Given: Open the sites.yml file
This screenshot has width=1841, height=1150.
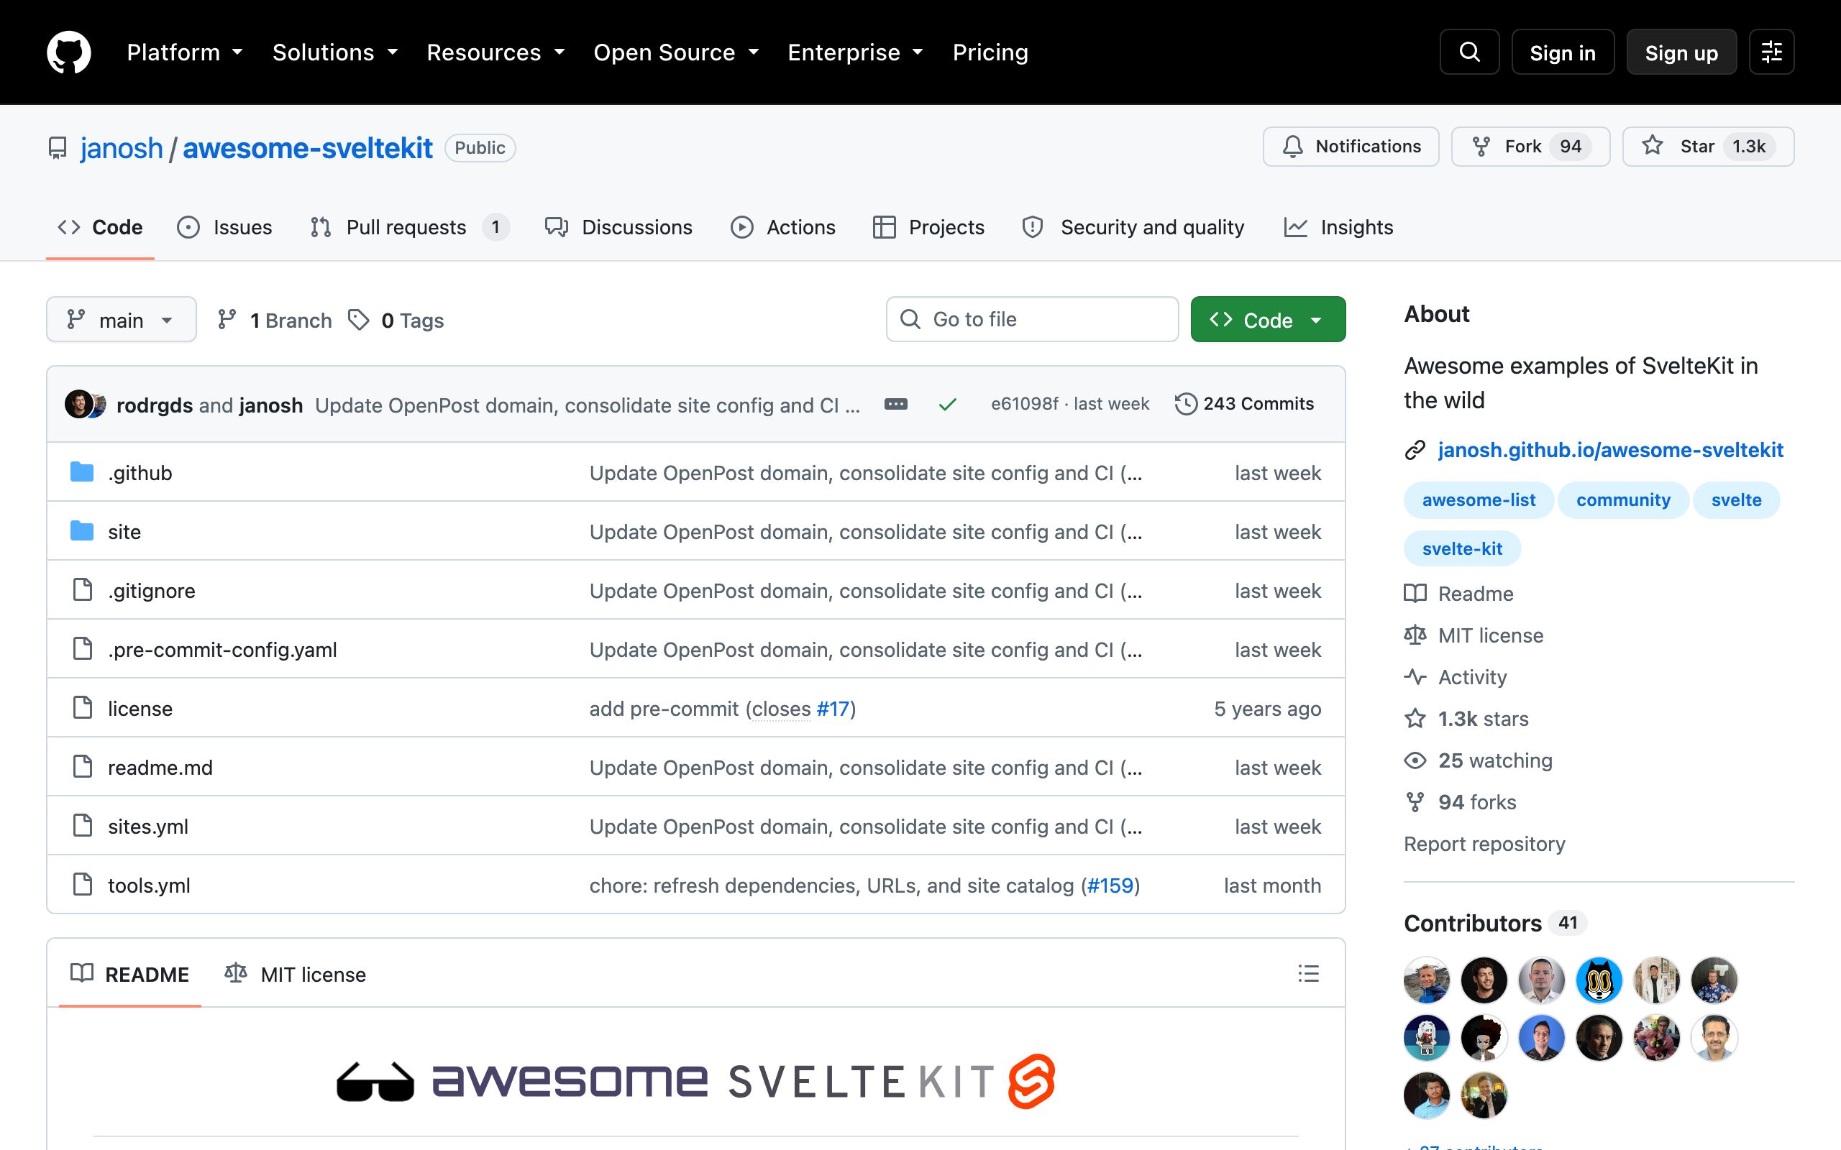Looking at the screenshot, I should coord(148,827).
